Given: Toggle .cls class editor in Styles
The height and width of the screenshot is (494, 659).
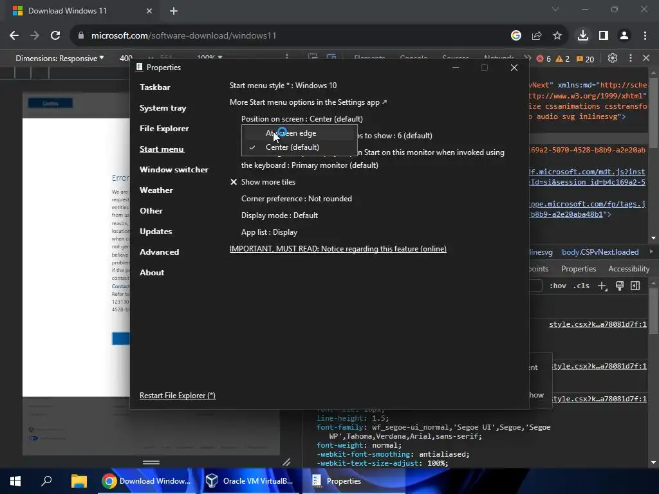Looking at the screenshot, I should pos(582,286).
